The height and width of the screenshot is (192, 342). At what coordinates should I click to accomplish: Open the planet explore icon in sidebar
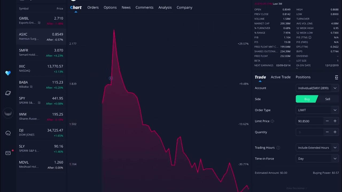(8, 93)
